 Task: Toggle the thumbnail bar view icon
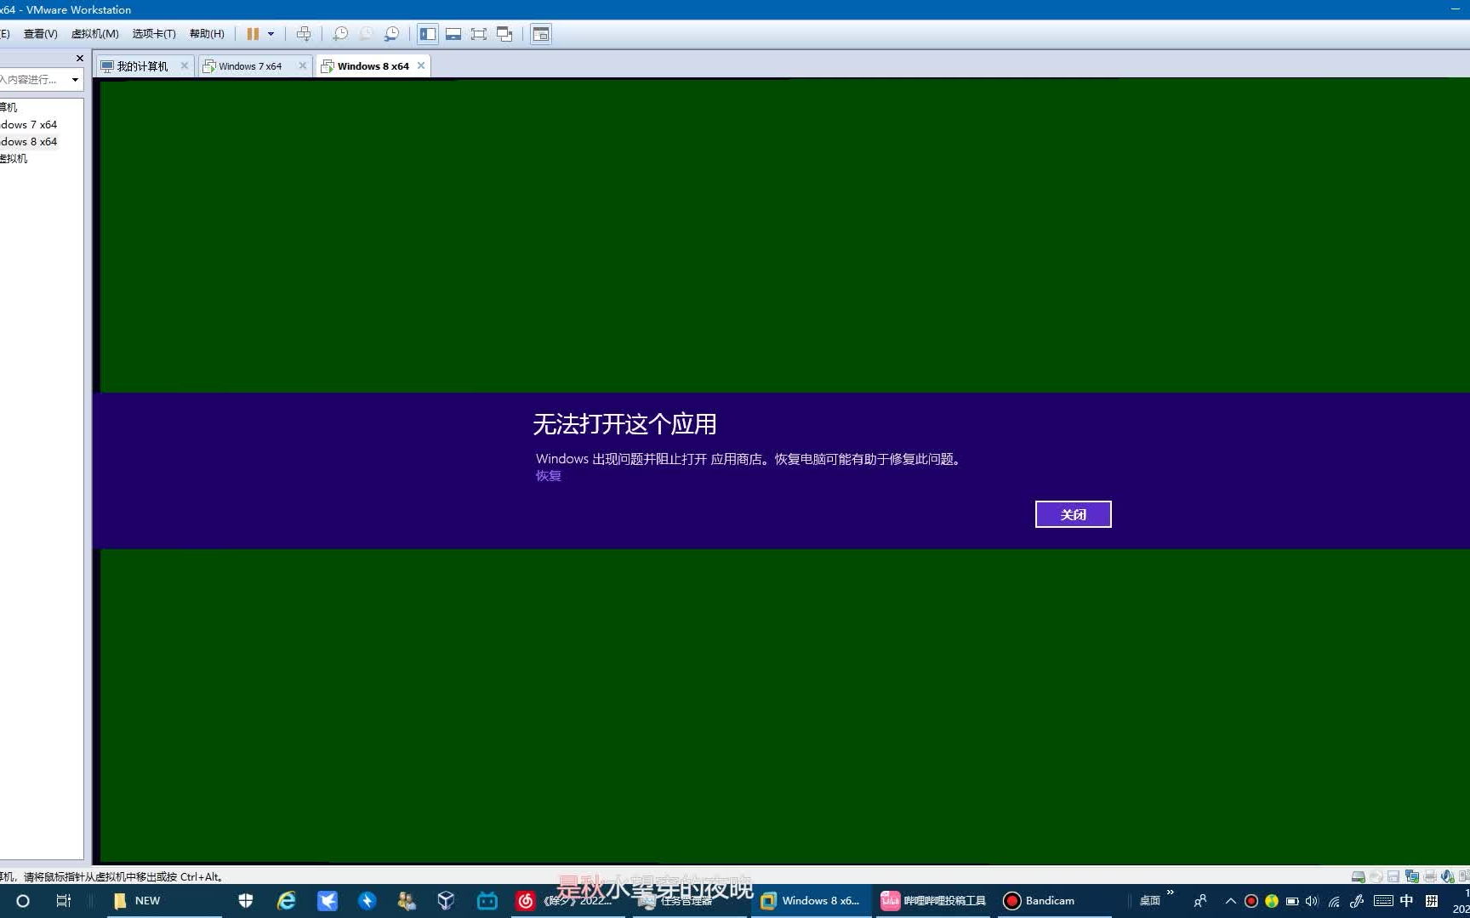click(453, 34)
